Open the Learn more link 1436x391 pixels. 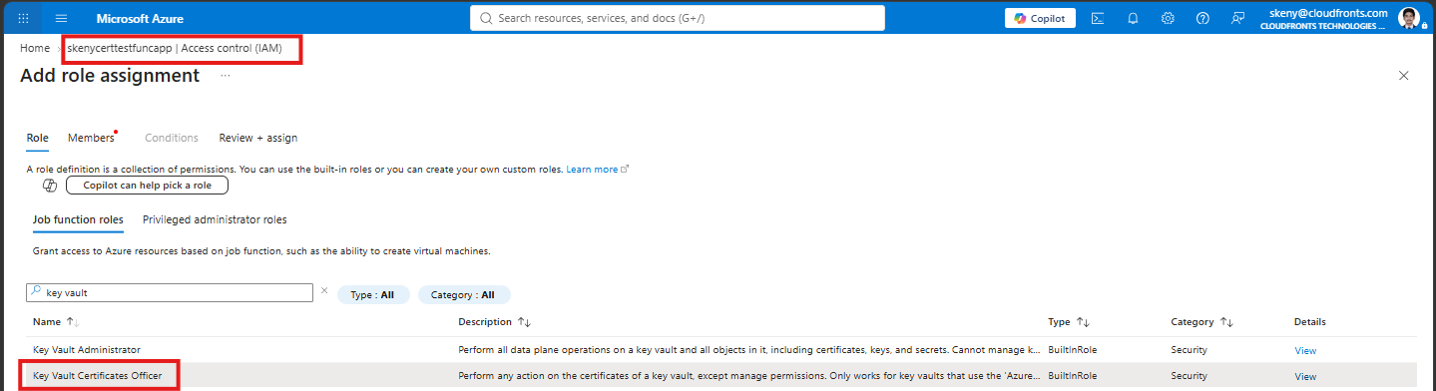click(597, 170)
